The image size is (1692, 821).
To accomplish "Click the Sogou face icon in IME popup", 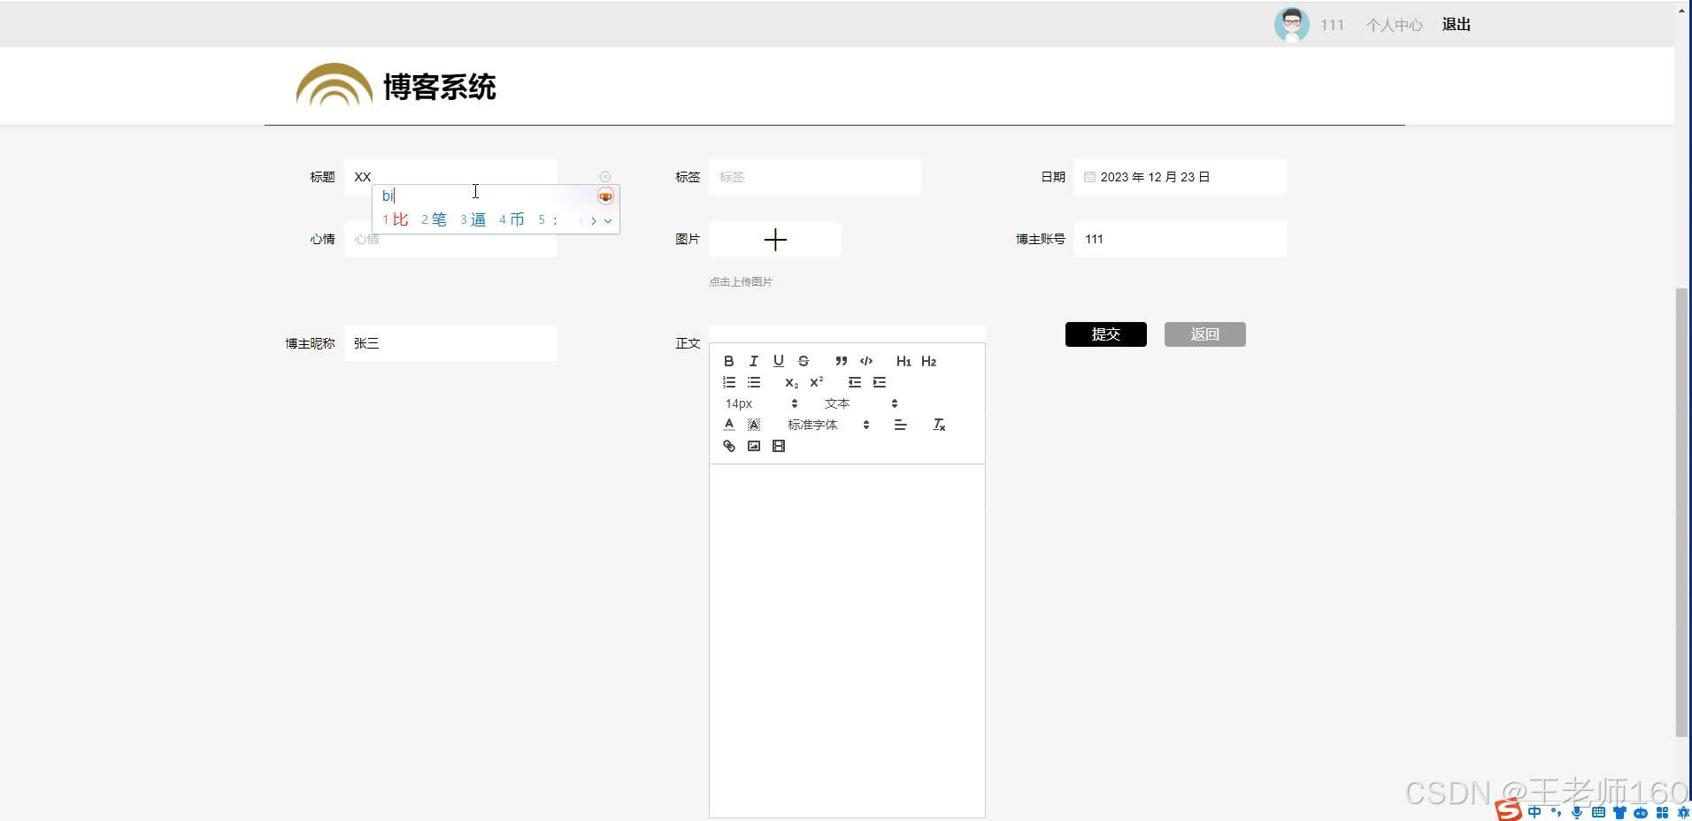I will tap(605, 196).
